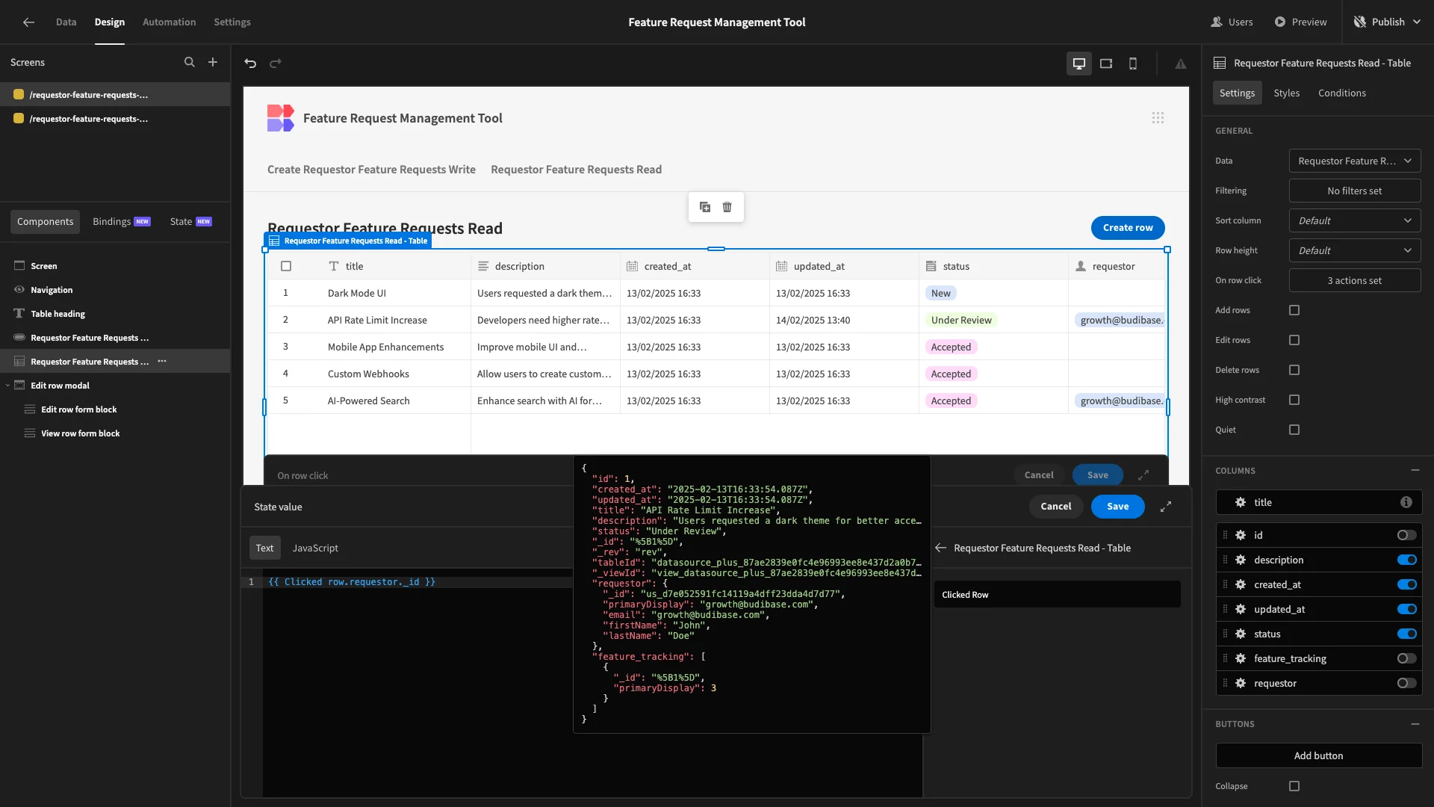Open more options for selected Requestor component
The width and height of the screenshot is (1434, 807).
[162, 362]
